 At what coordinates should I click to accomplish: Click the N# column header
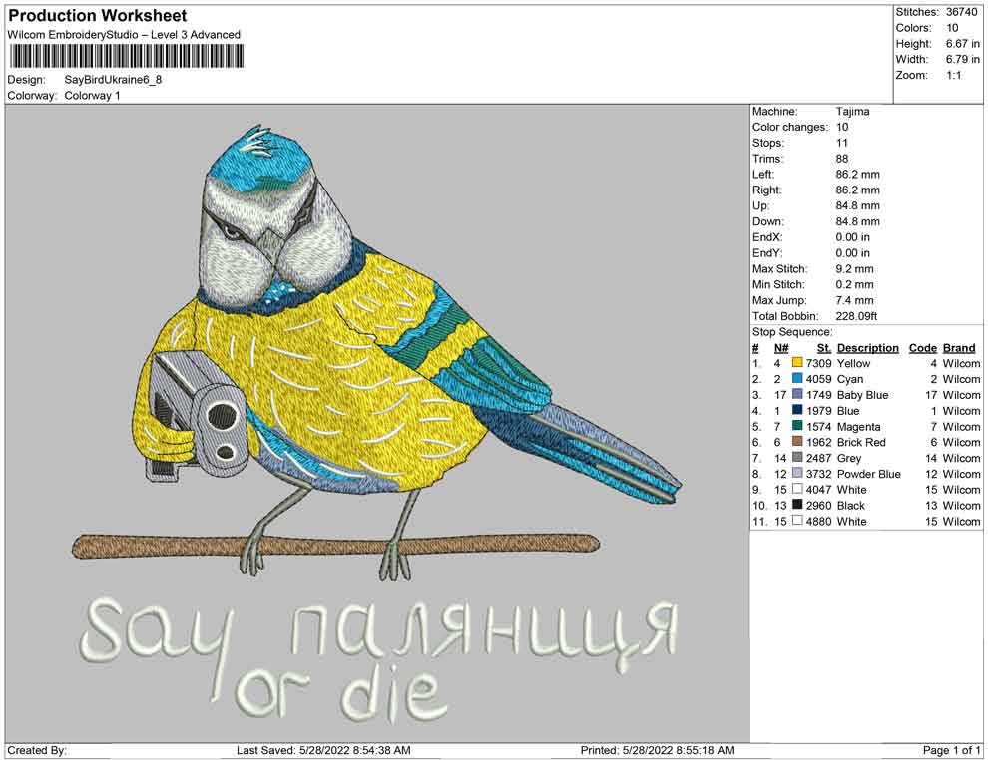coord(780,348)
